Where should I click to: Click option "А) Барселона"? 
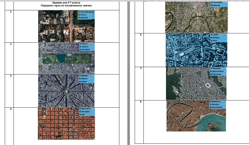(85, 109)
